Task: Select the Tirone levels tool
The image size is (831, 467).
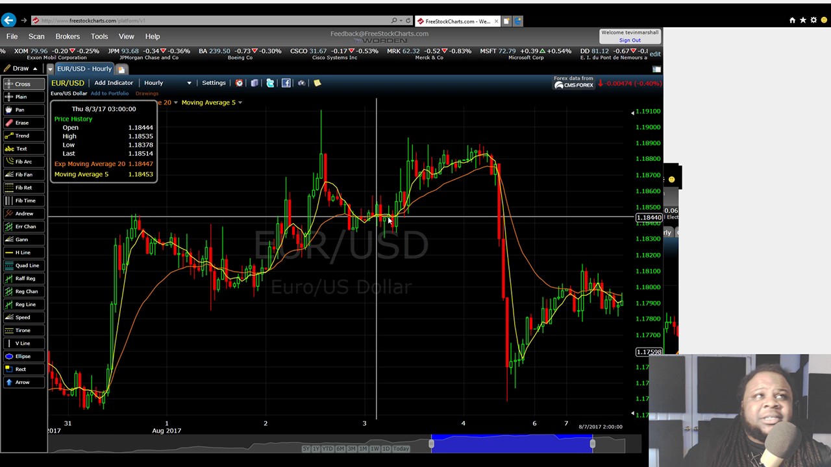Action: click(23, 330)
